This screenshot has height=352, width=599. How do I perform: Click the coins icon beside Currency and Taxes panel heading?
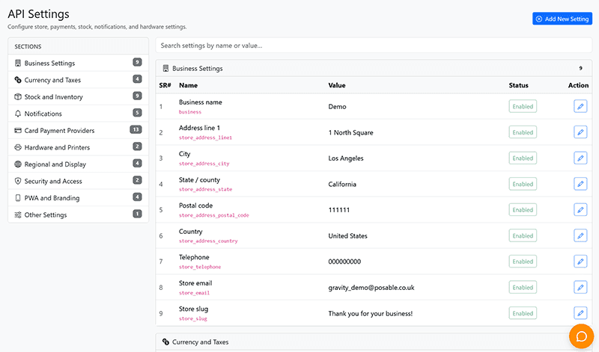pos(165,342)
